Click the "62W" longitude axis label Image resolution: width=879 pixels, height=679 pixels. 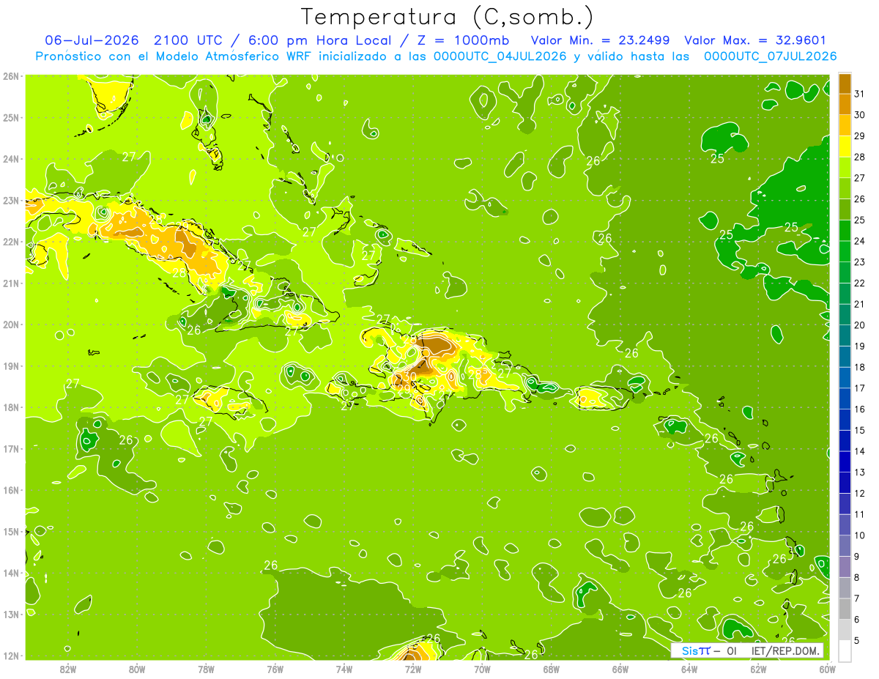(758, 669)
